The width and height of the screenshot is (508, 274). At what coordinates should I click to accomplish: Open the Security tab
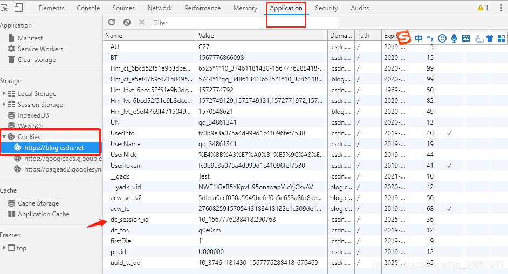pos(326,8)
